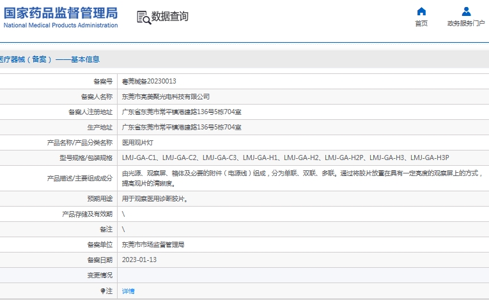Open the National Medical Products Administration logo
The image size is (489, 301).
[61, 18]
